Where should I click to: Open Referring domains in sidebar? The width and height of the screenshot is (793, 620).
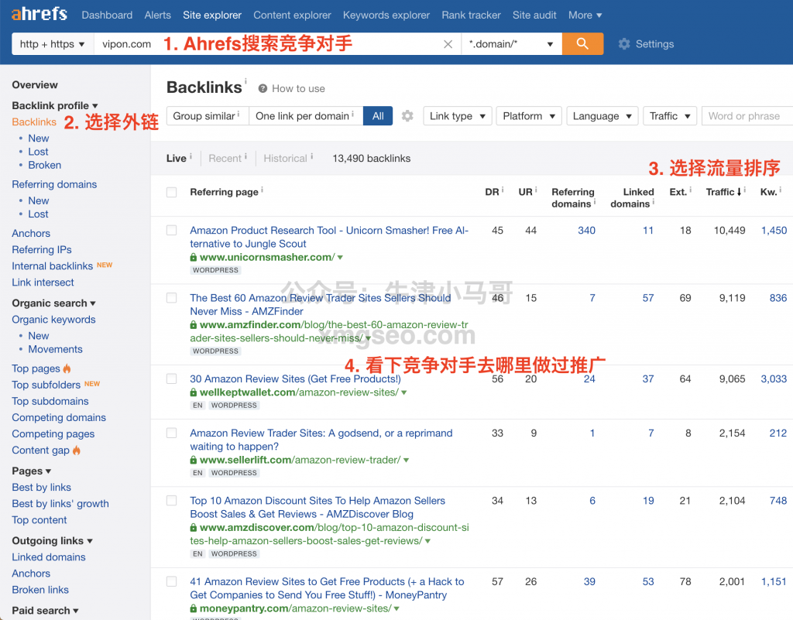[54, 184]
